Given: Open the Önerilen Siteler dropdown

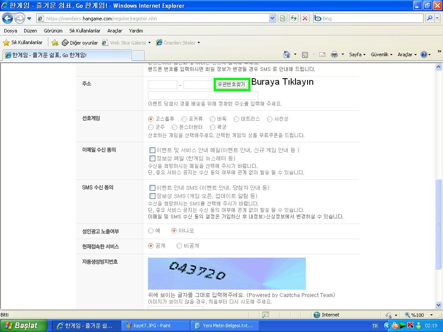Looking at the screenshot, I should 178,43.
